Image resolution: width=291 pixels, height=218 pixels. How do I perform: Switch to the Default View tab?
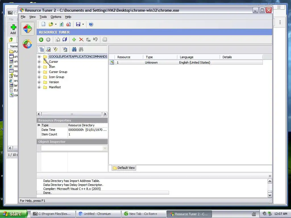124,168
